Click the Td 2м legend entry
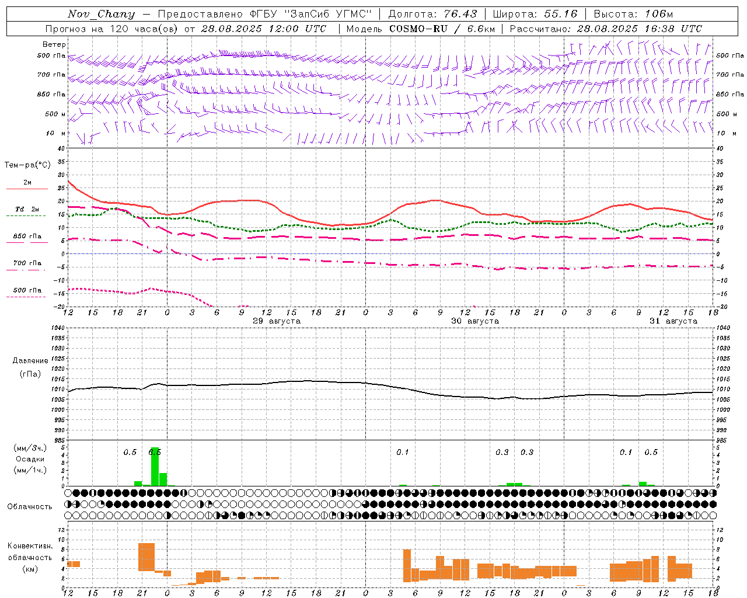This screenshot has height=598, width=747. pos(27,209)
